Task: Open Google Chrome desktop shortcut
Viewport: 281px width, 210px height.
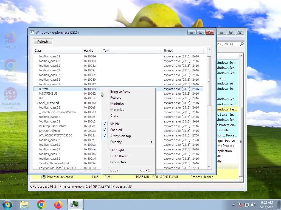Action: 10,70
